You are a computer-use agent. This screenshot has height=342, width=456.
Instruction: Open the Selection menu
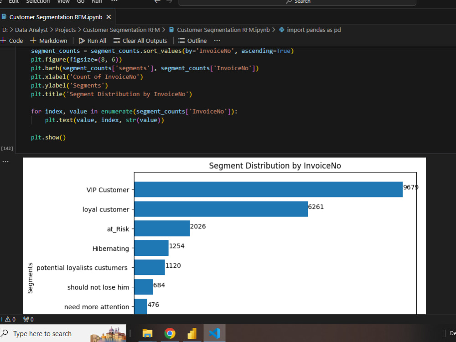click(38, 1)
